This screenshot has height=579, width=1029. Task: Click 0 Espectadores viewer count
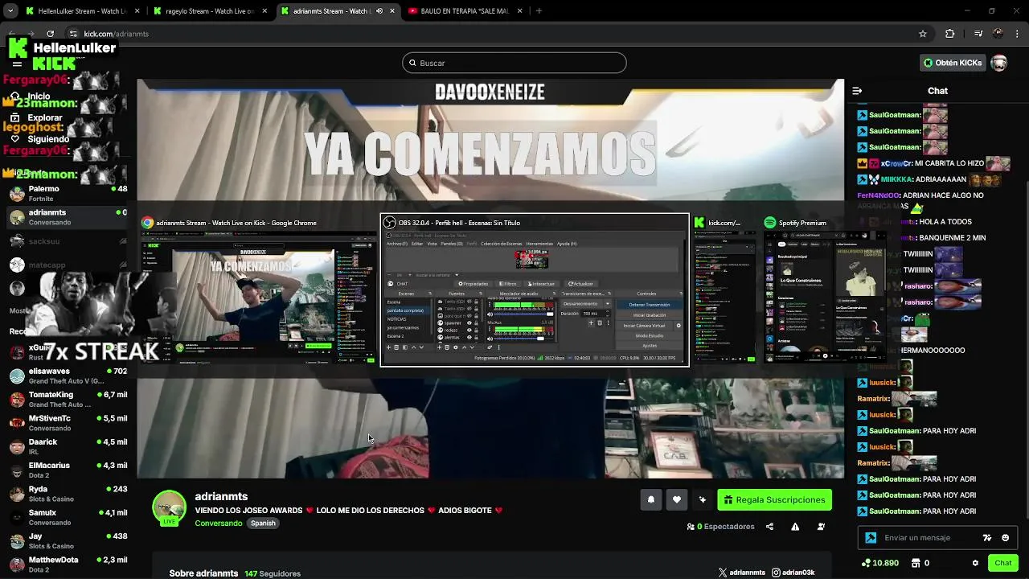[720, 527]
